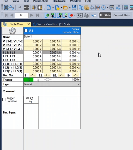
Task: Open dropdown arrow beside open folder icon
Action: click(x=70, y=7)
